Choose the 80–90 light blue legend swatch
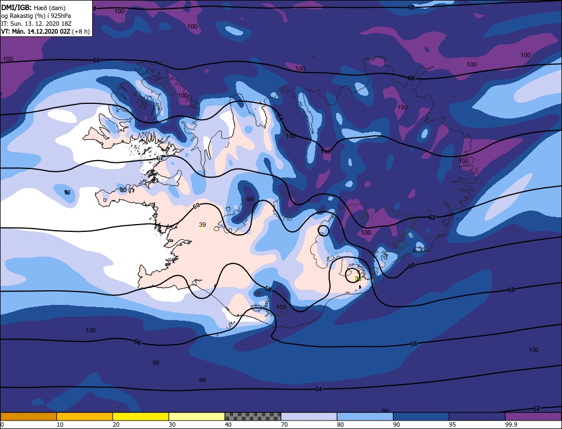Image resolution: width=562 pixels, height=429 pixels. point(365,416)
